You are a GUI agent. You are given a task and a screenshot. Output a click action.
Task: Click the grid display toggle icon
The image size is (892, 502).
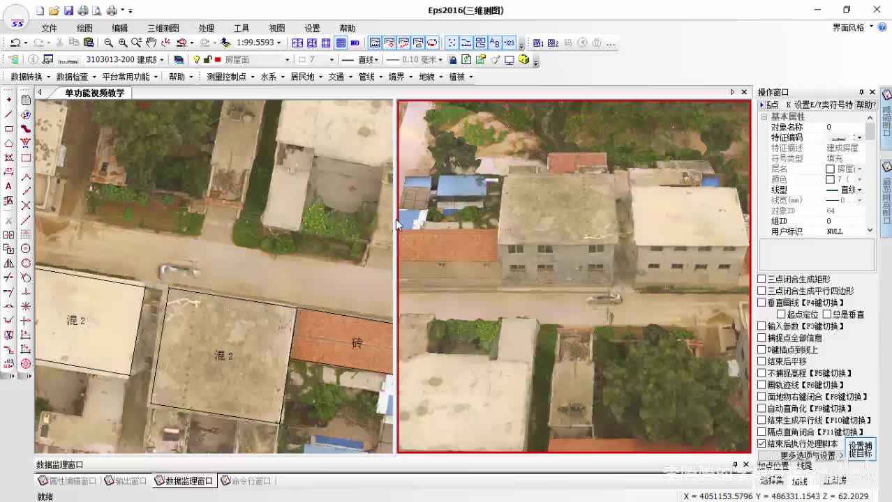point(341,43)
